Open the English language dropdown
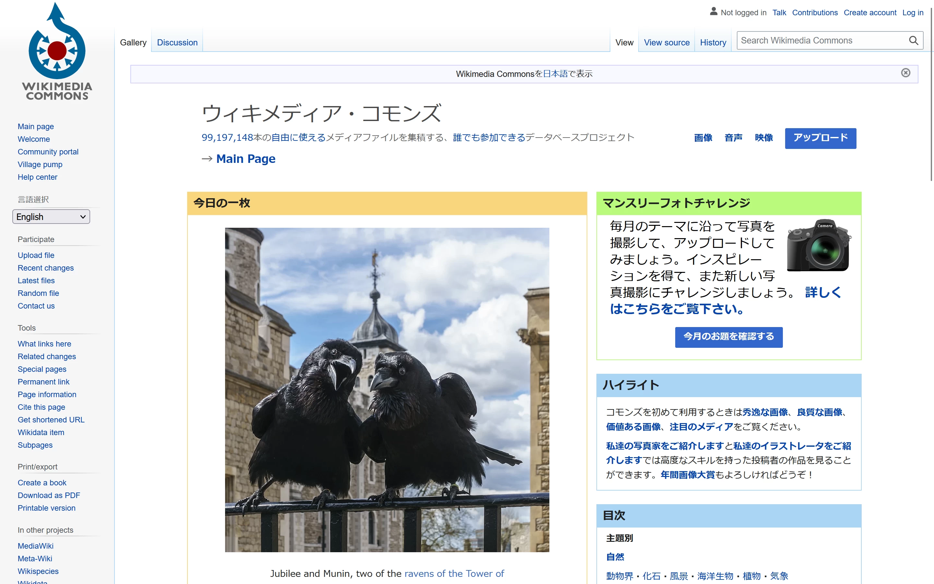Image resolution: width=934 pixels, height=584 pixels. [x=51, y=217]
